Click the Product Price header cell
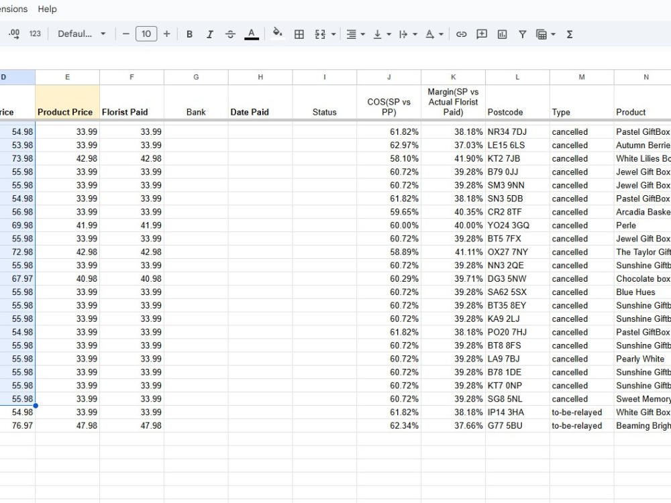671x503 pixels. pos(68,102)
